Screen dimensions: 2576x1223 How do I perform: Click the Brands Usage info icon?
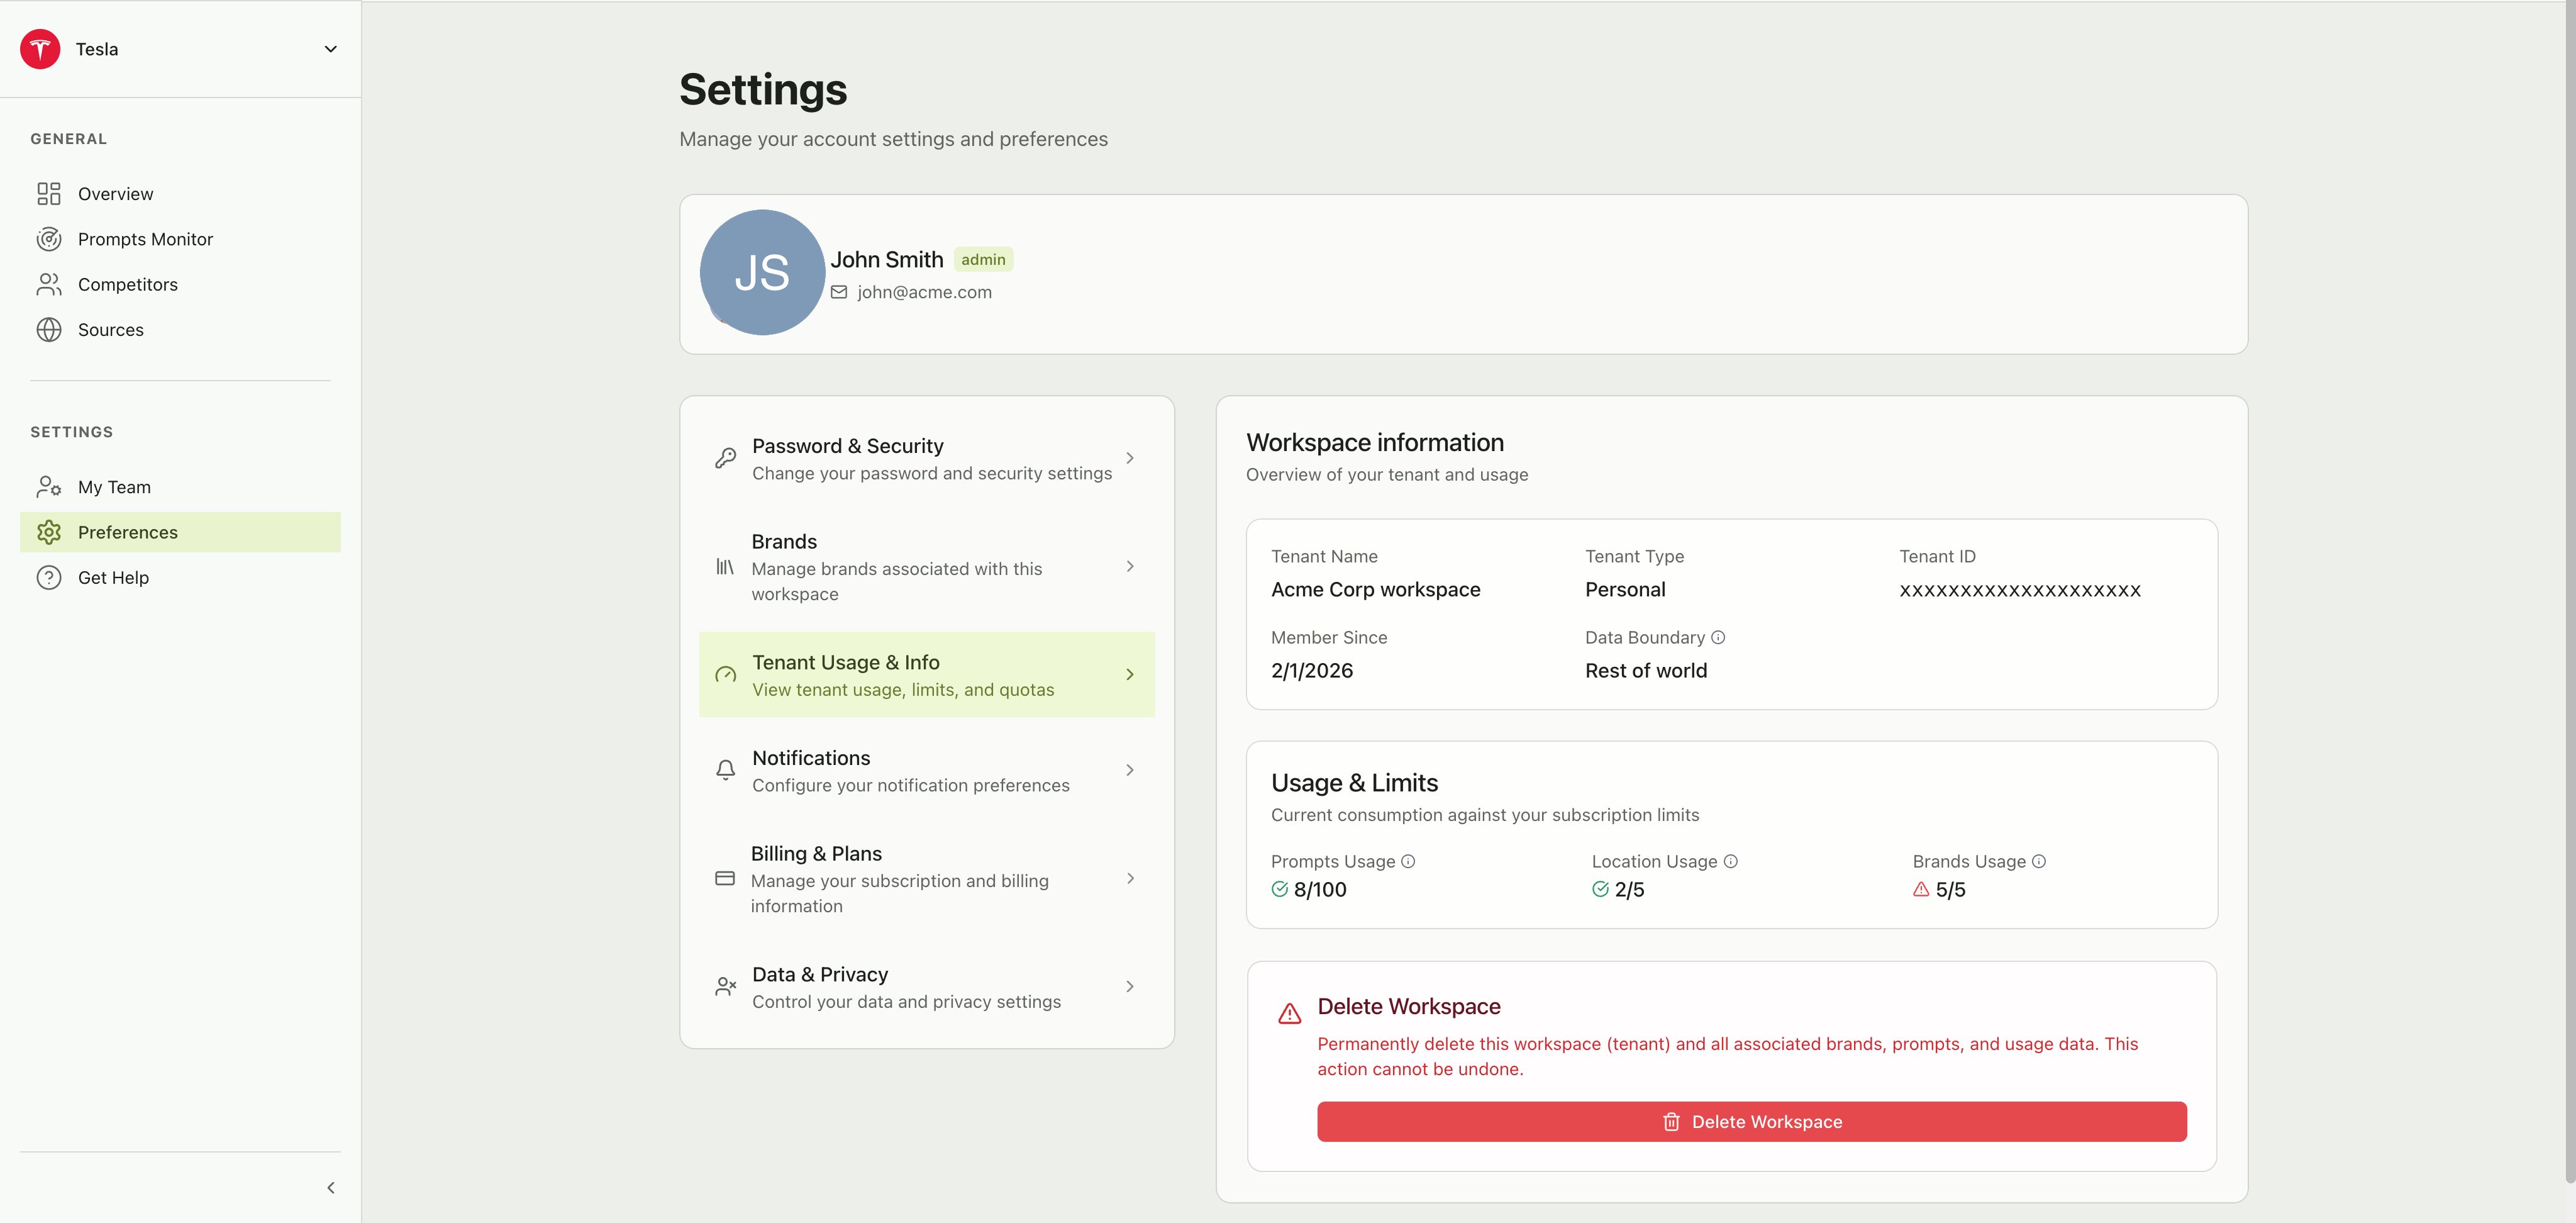coord(2039,861)
